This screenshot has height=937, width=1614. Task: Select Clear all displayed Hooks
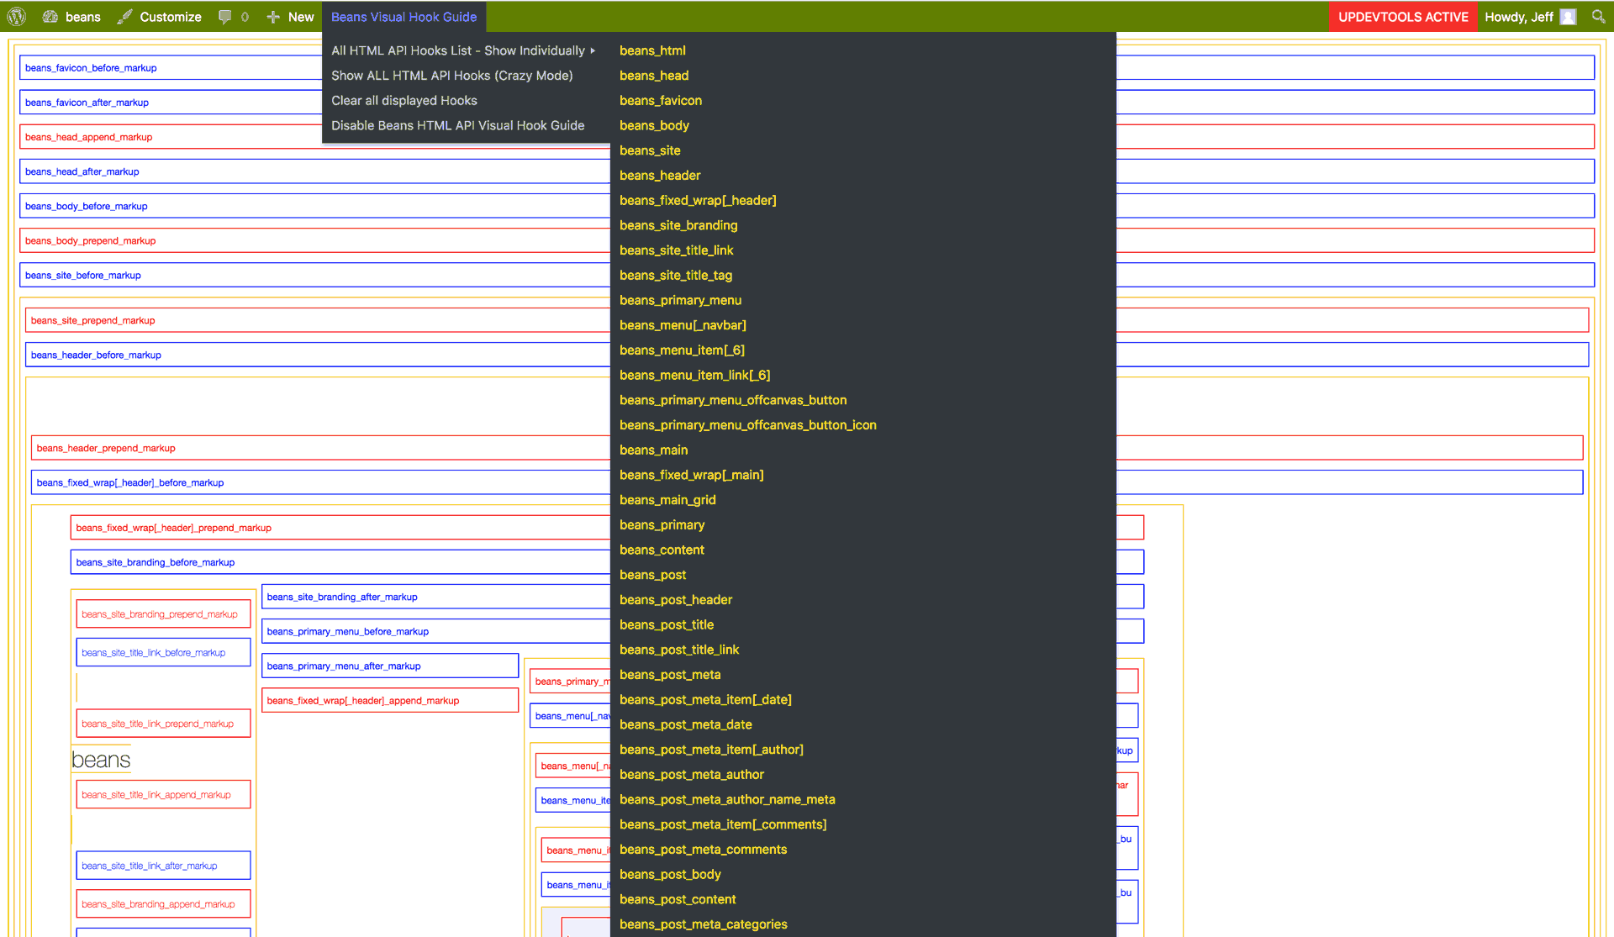(403, 101)
